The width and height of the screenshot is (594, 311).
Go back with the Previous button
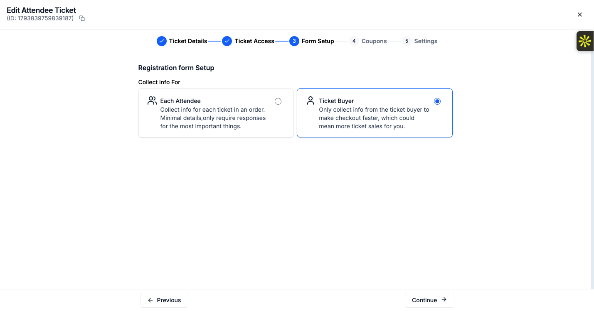(x=164, y=300)
